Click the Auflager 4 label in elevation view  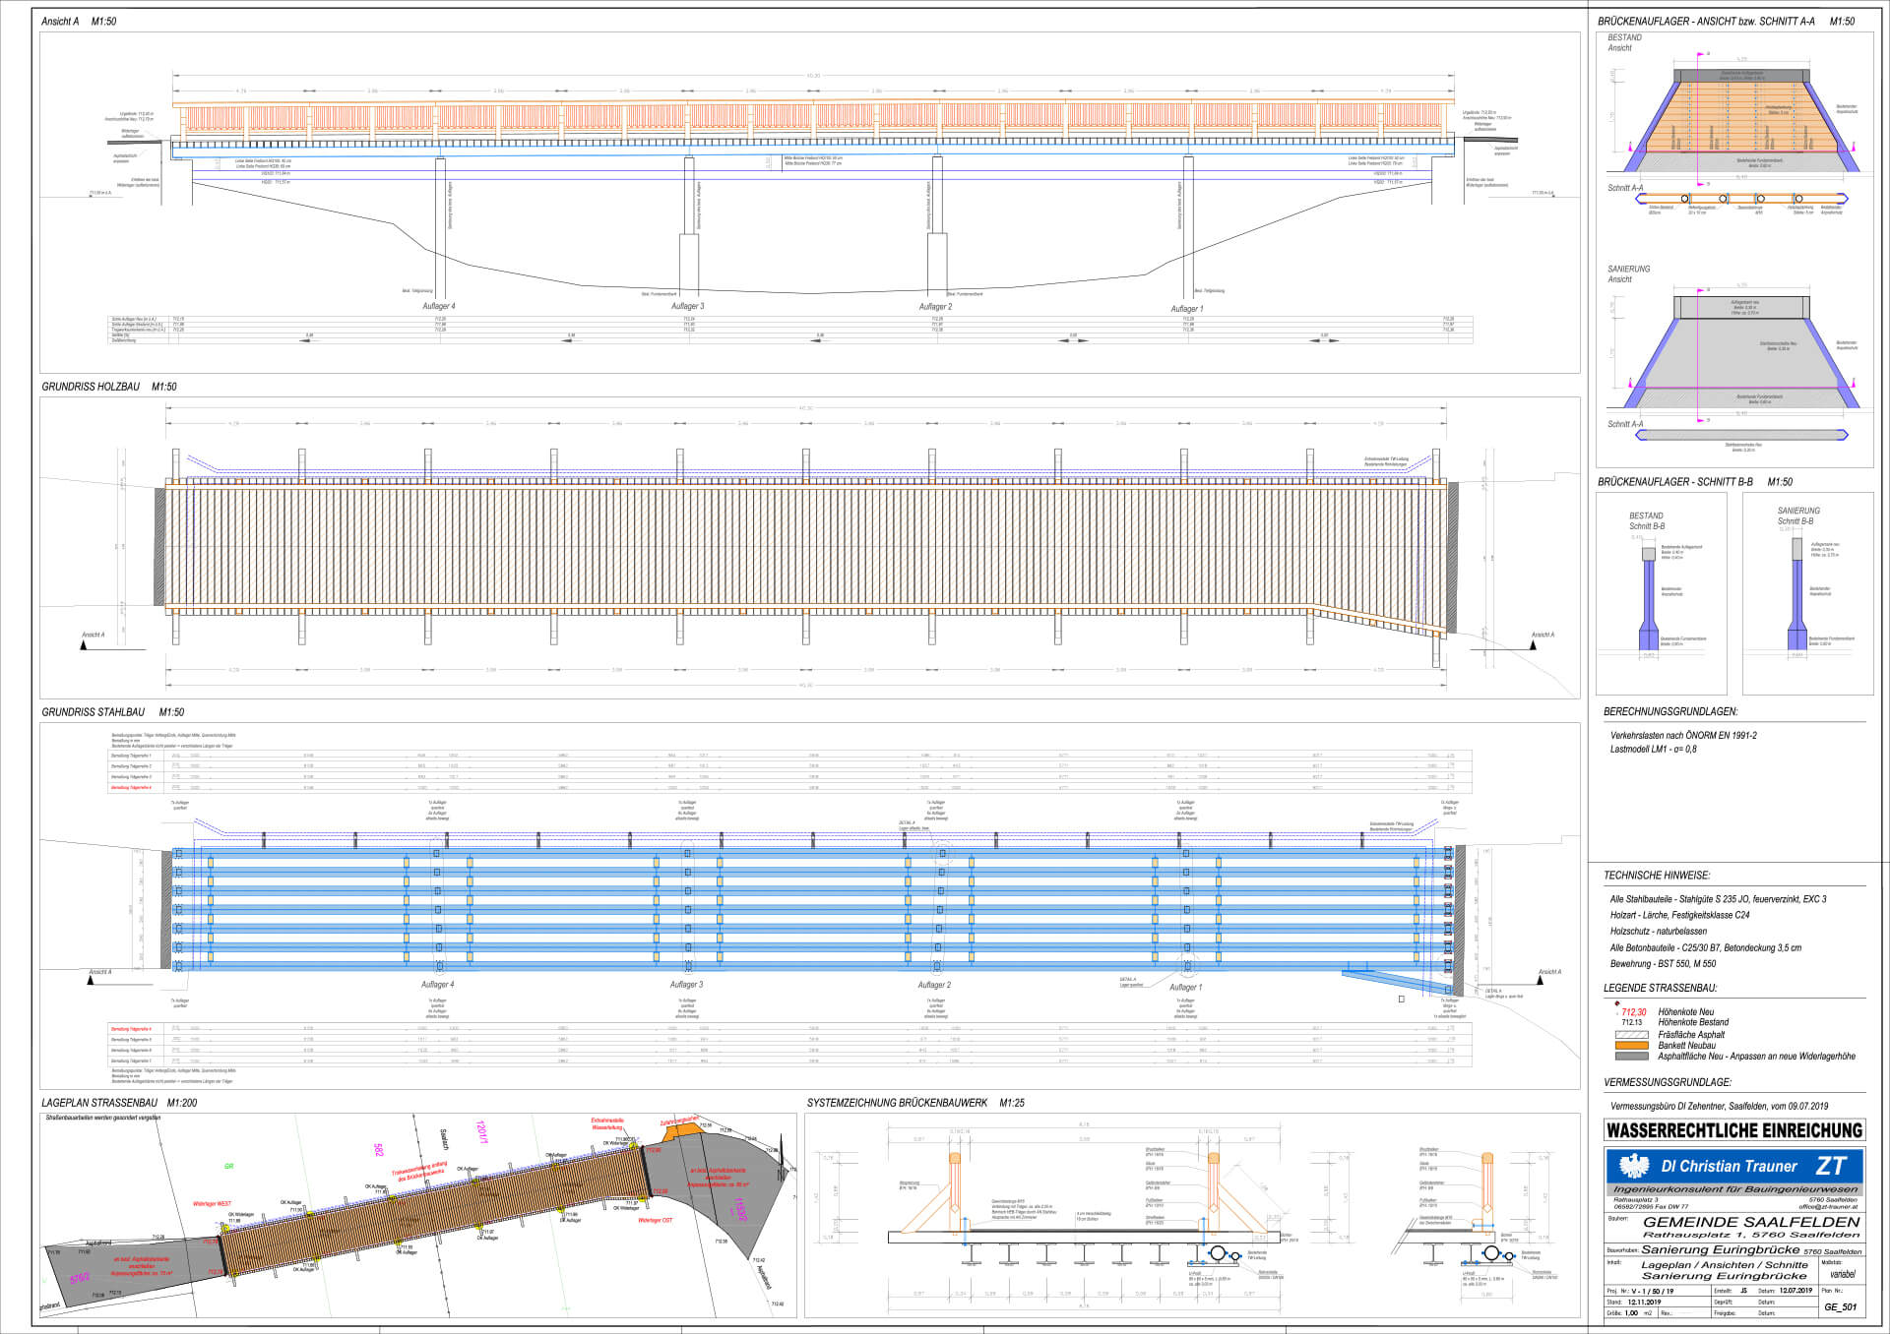click(x=438, y=307)
